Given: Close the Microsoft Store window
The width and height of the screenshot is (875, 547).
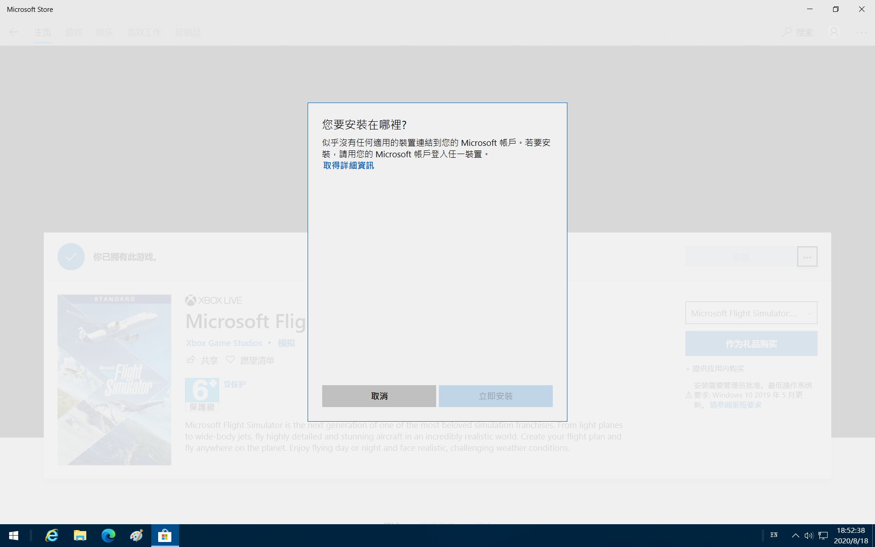Looking at the screenshot, I should tap(862, 9).
